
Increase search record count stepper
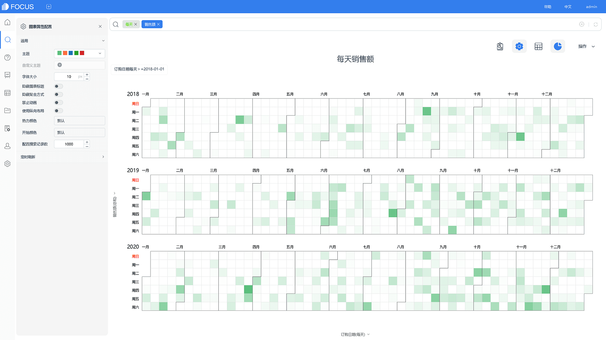coord(87,142)
